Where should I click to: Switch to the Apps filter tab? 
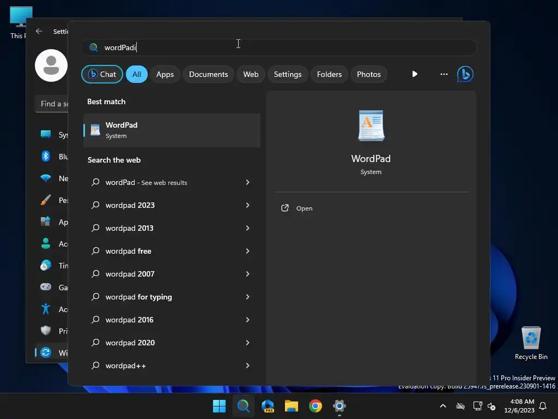tap(165, 74)
